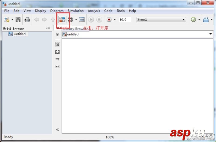Open the Help menu
216x142 pixels.
pos(132,11)
